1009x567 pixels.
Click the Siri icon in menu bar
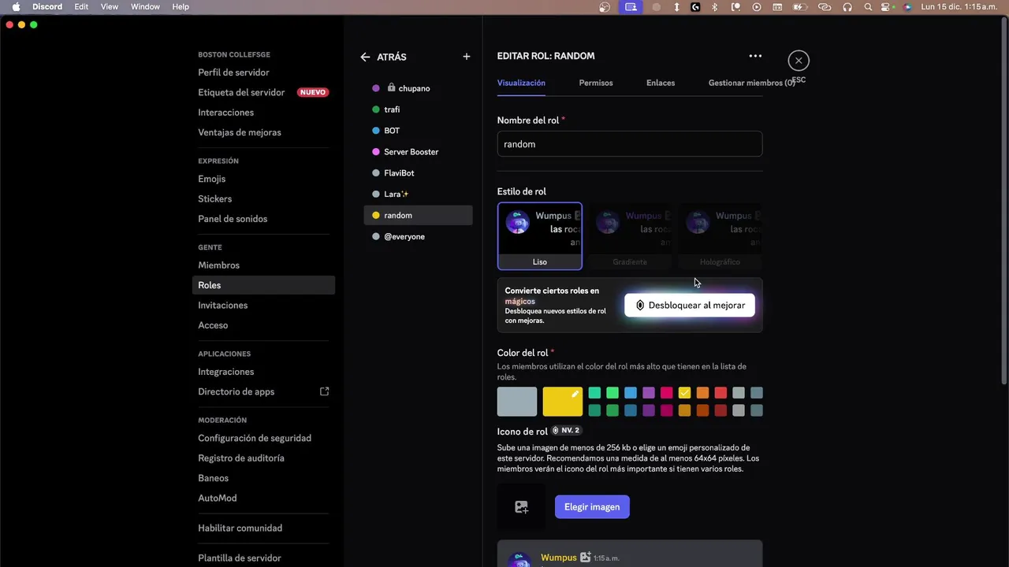(x=907, y=7)
